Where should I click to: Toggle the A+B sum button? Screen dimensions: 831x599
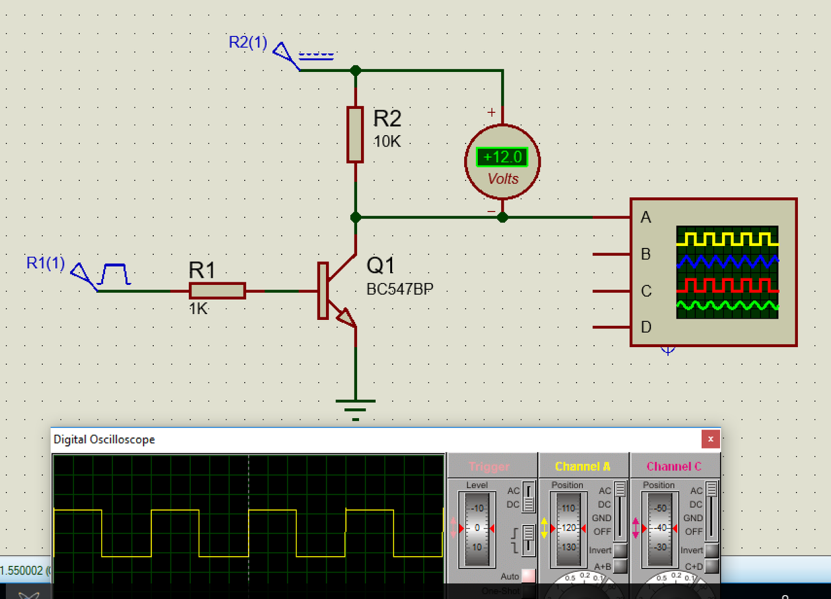pyautogui.click(x=621, y=567)
